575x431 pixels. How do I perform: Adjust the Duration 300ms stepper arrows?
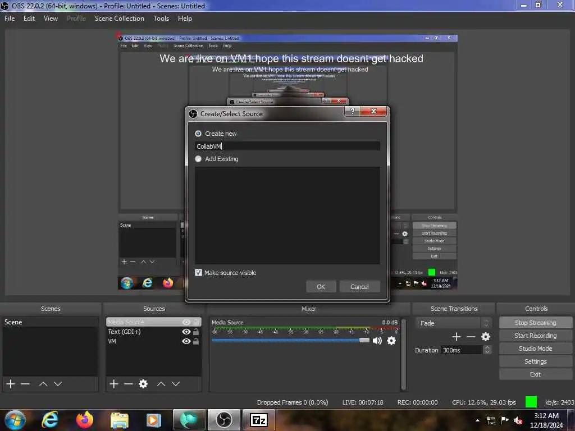tap(487, 350)
